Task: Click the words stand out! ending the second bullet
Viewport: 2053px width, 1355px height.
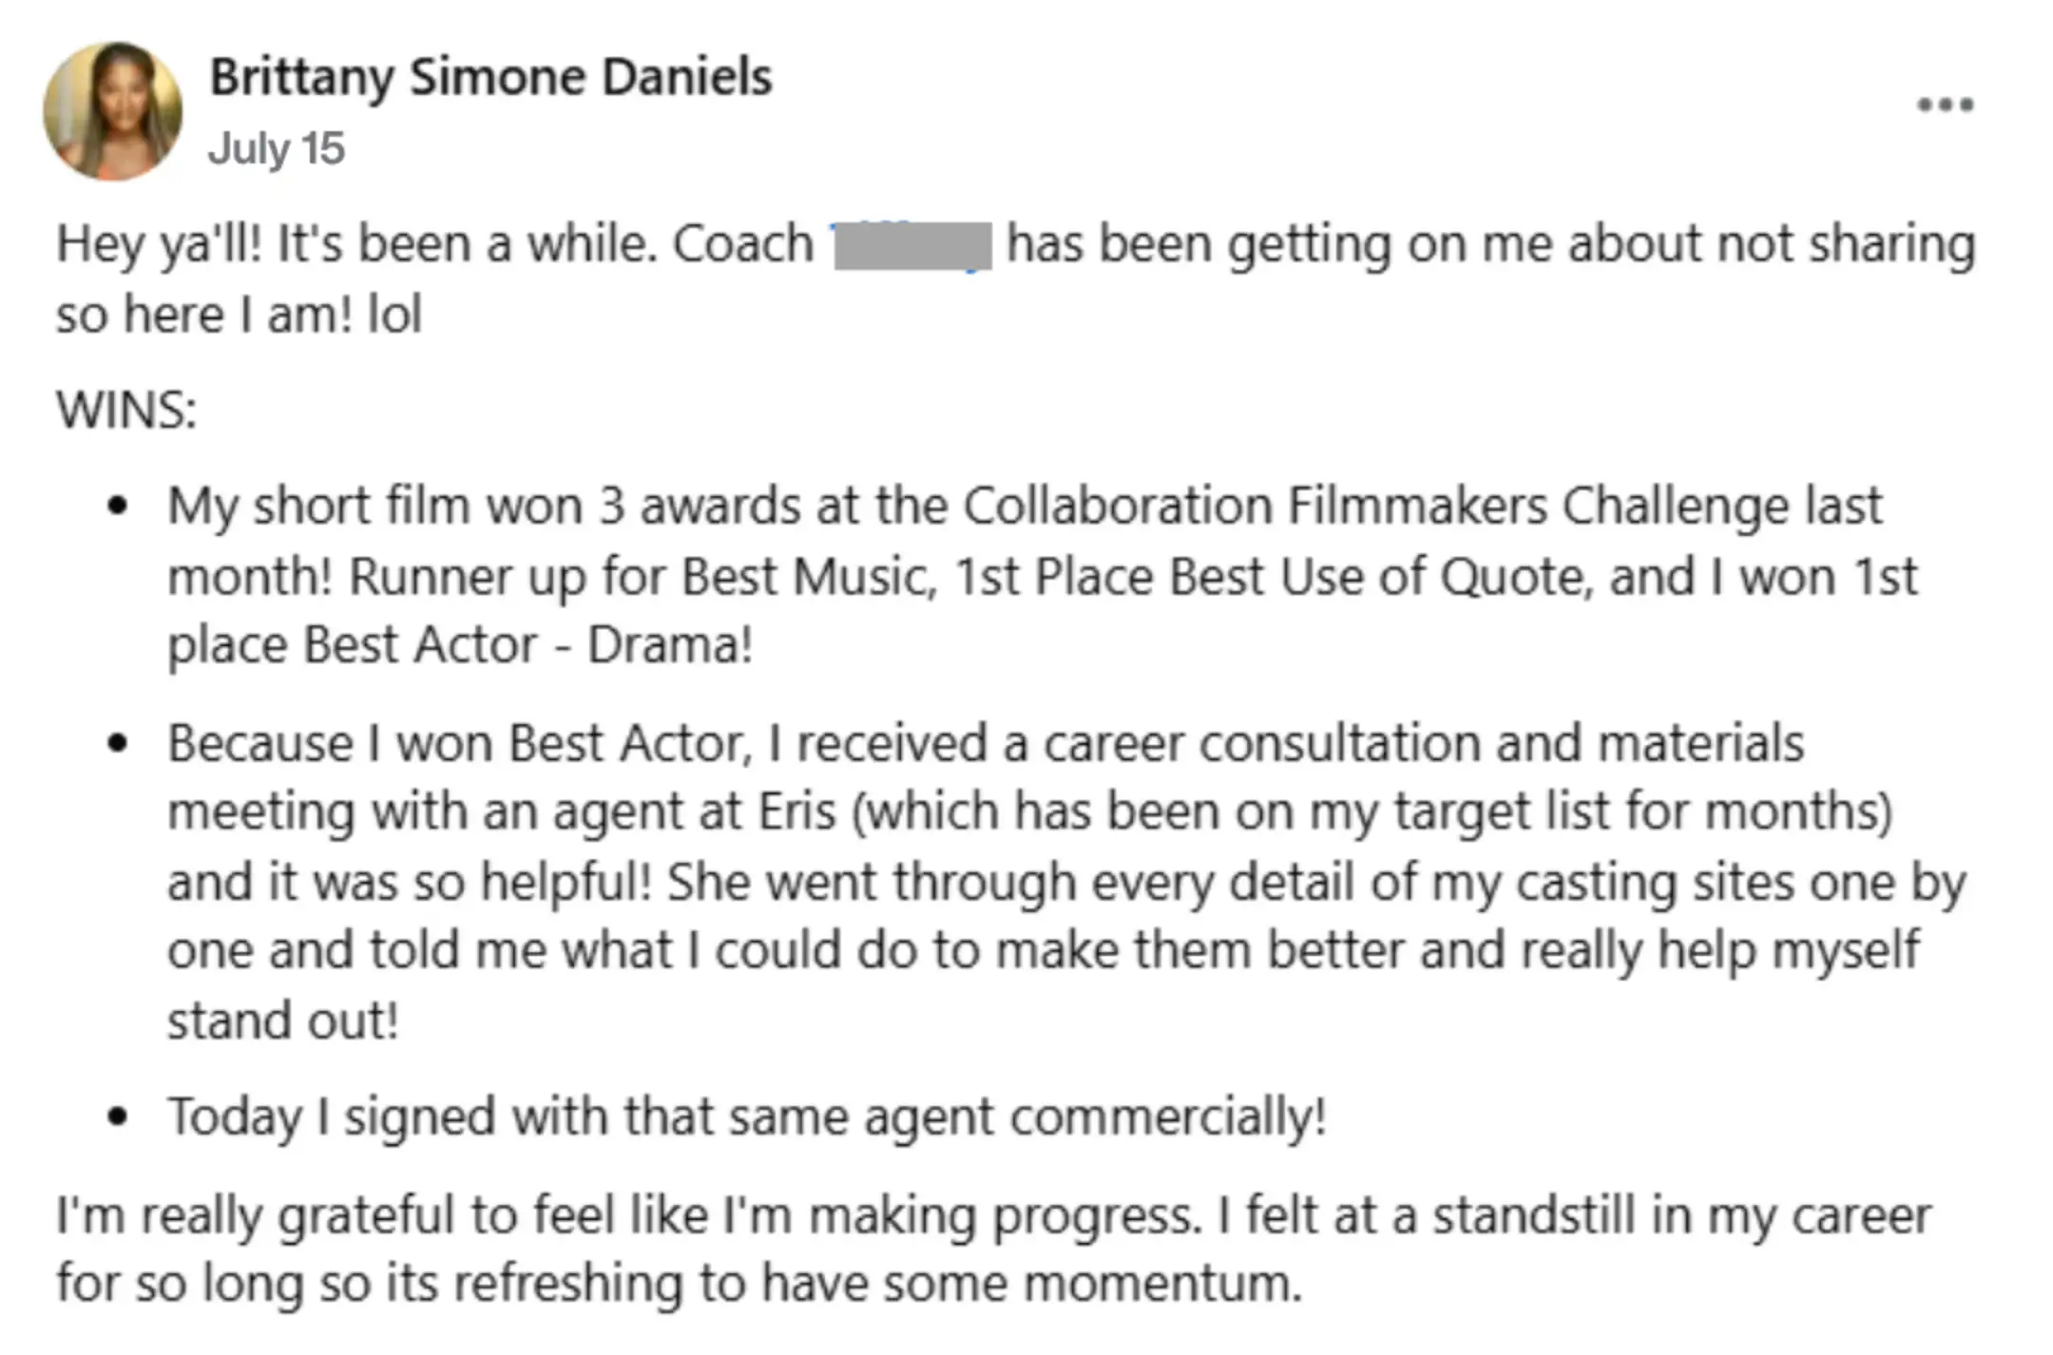Action: click(x=283, y=1021)
